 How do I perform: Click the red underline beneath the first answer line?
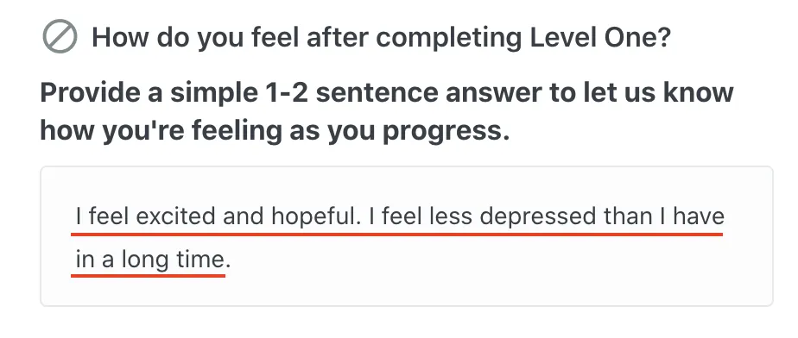pyautogui.click(x=396, y=234)
